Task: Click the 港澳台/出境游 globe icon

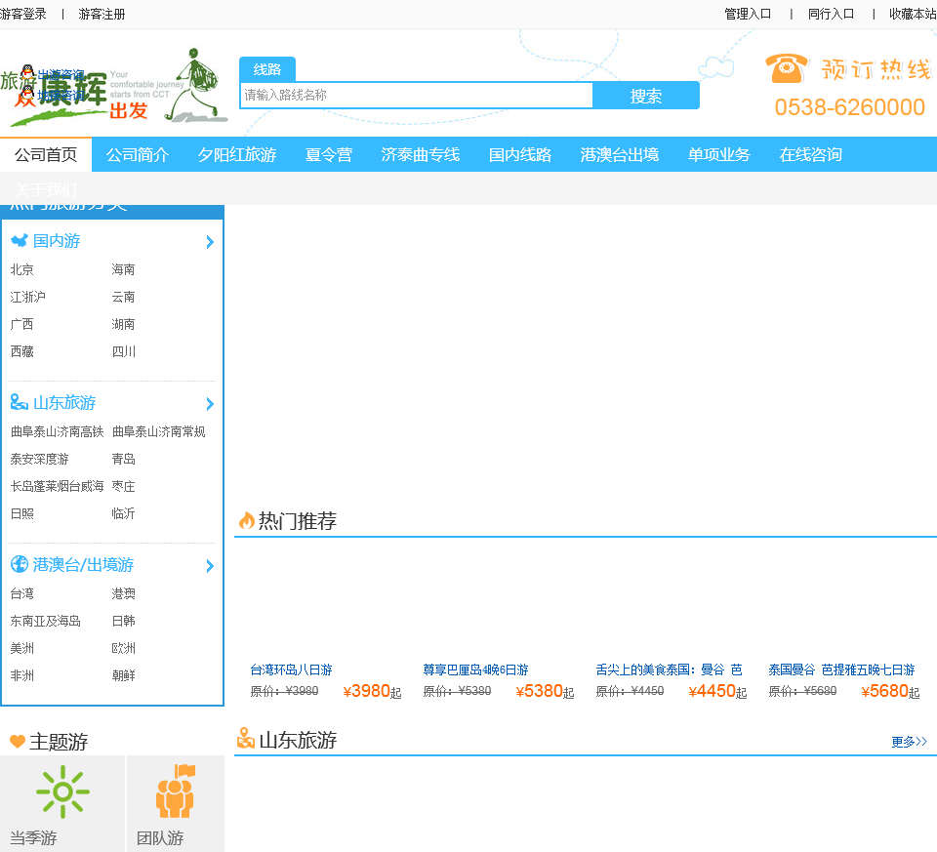Action: click(x=20, y=564)
